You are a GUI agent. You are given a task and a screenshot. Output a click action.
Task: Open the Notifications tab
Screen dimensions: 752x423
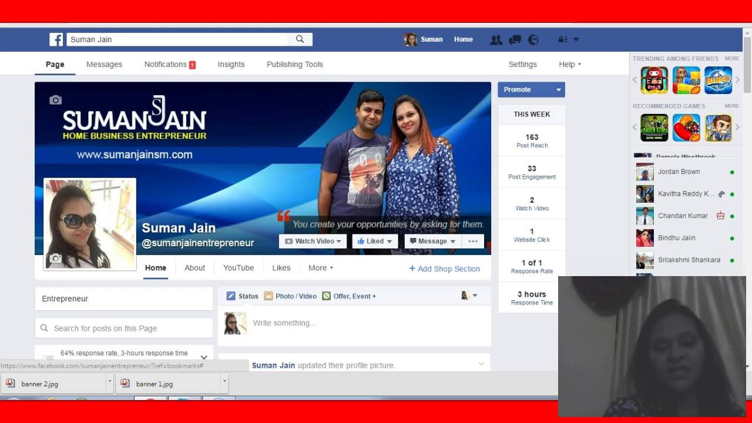click(170, 64)
